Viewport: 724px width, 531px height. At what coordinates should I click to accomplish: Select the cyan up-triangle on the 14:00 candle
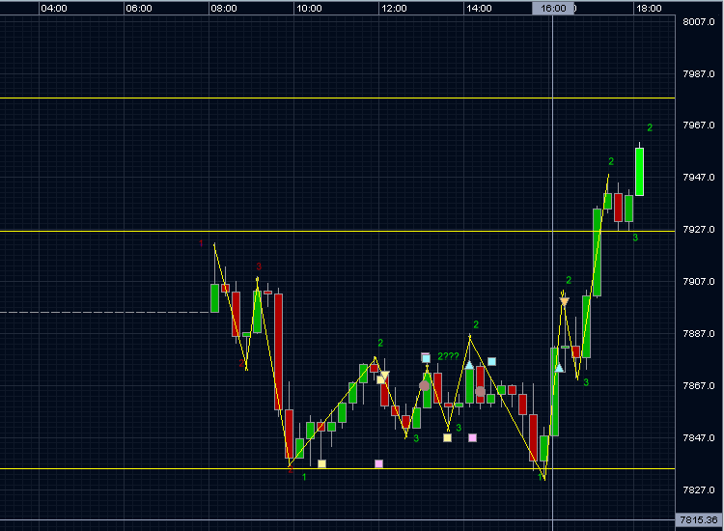469,365
